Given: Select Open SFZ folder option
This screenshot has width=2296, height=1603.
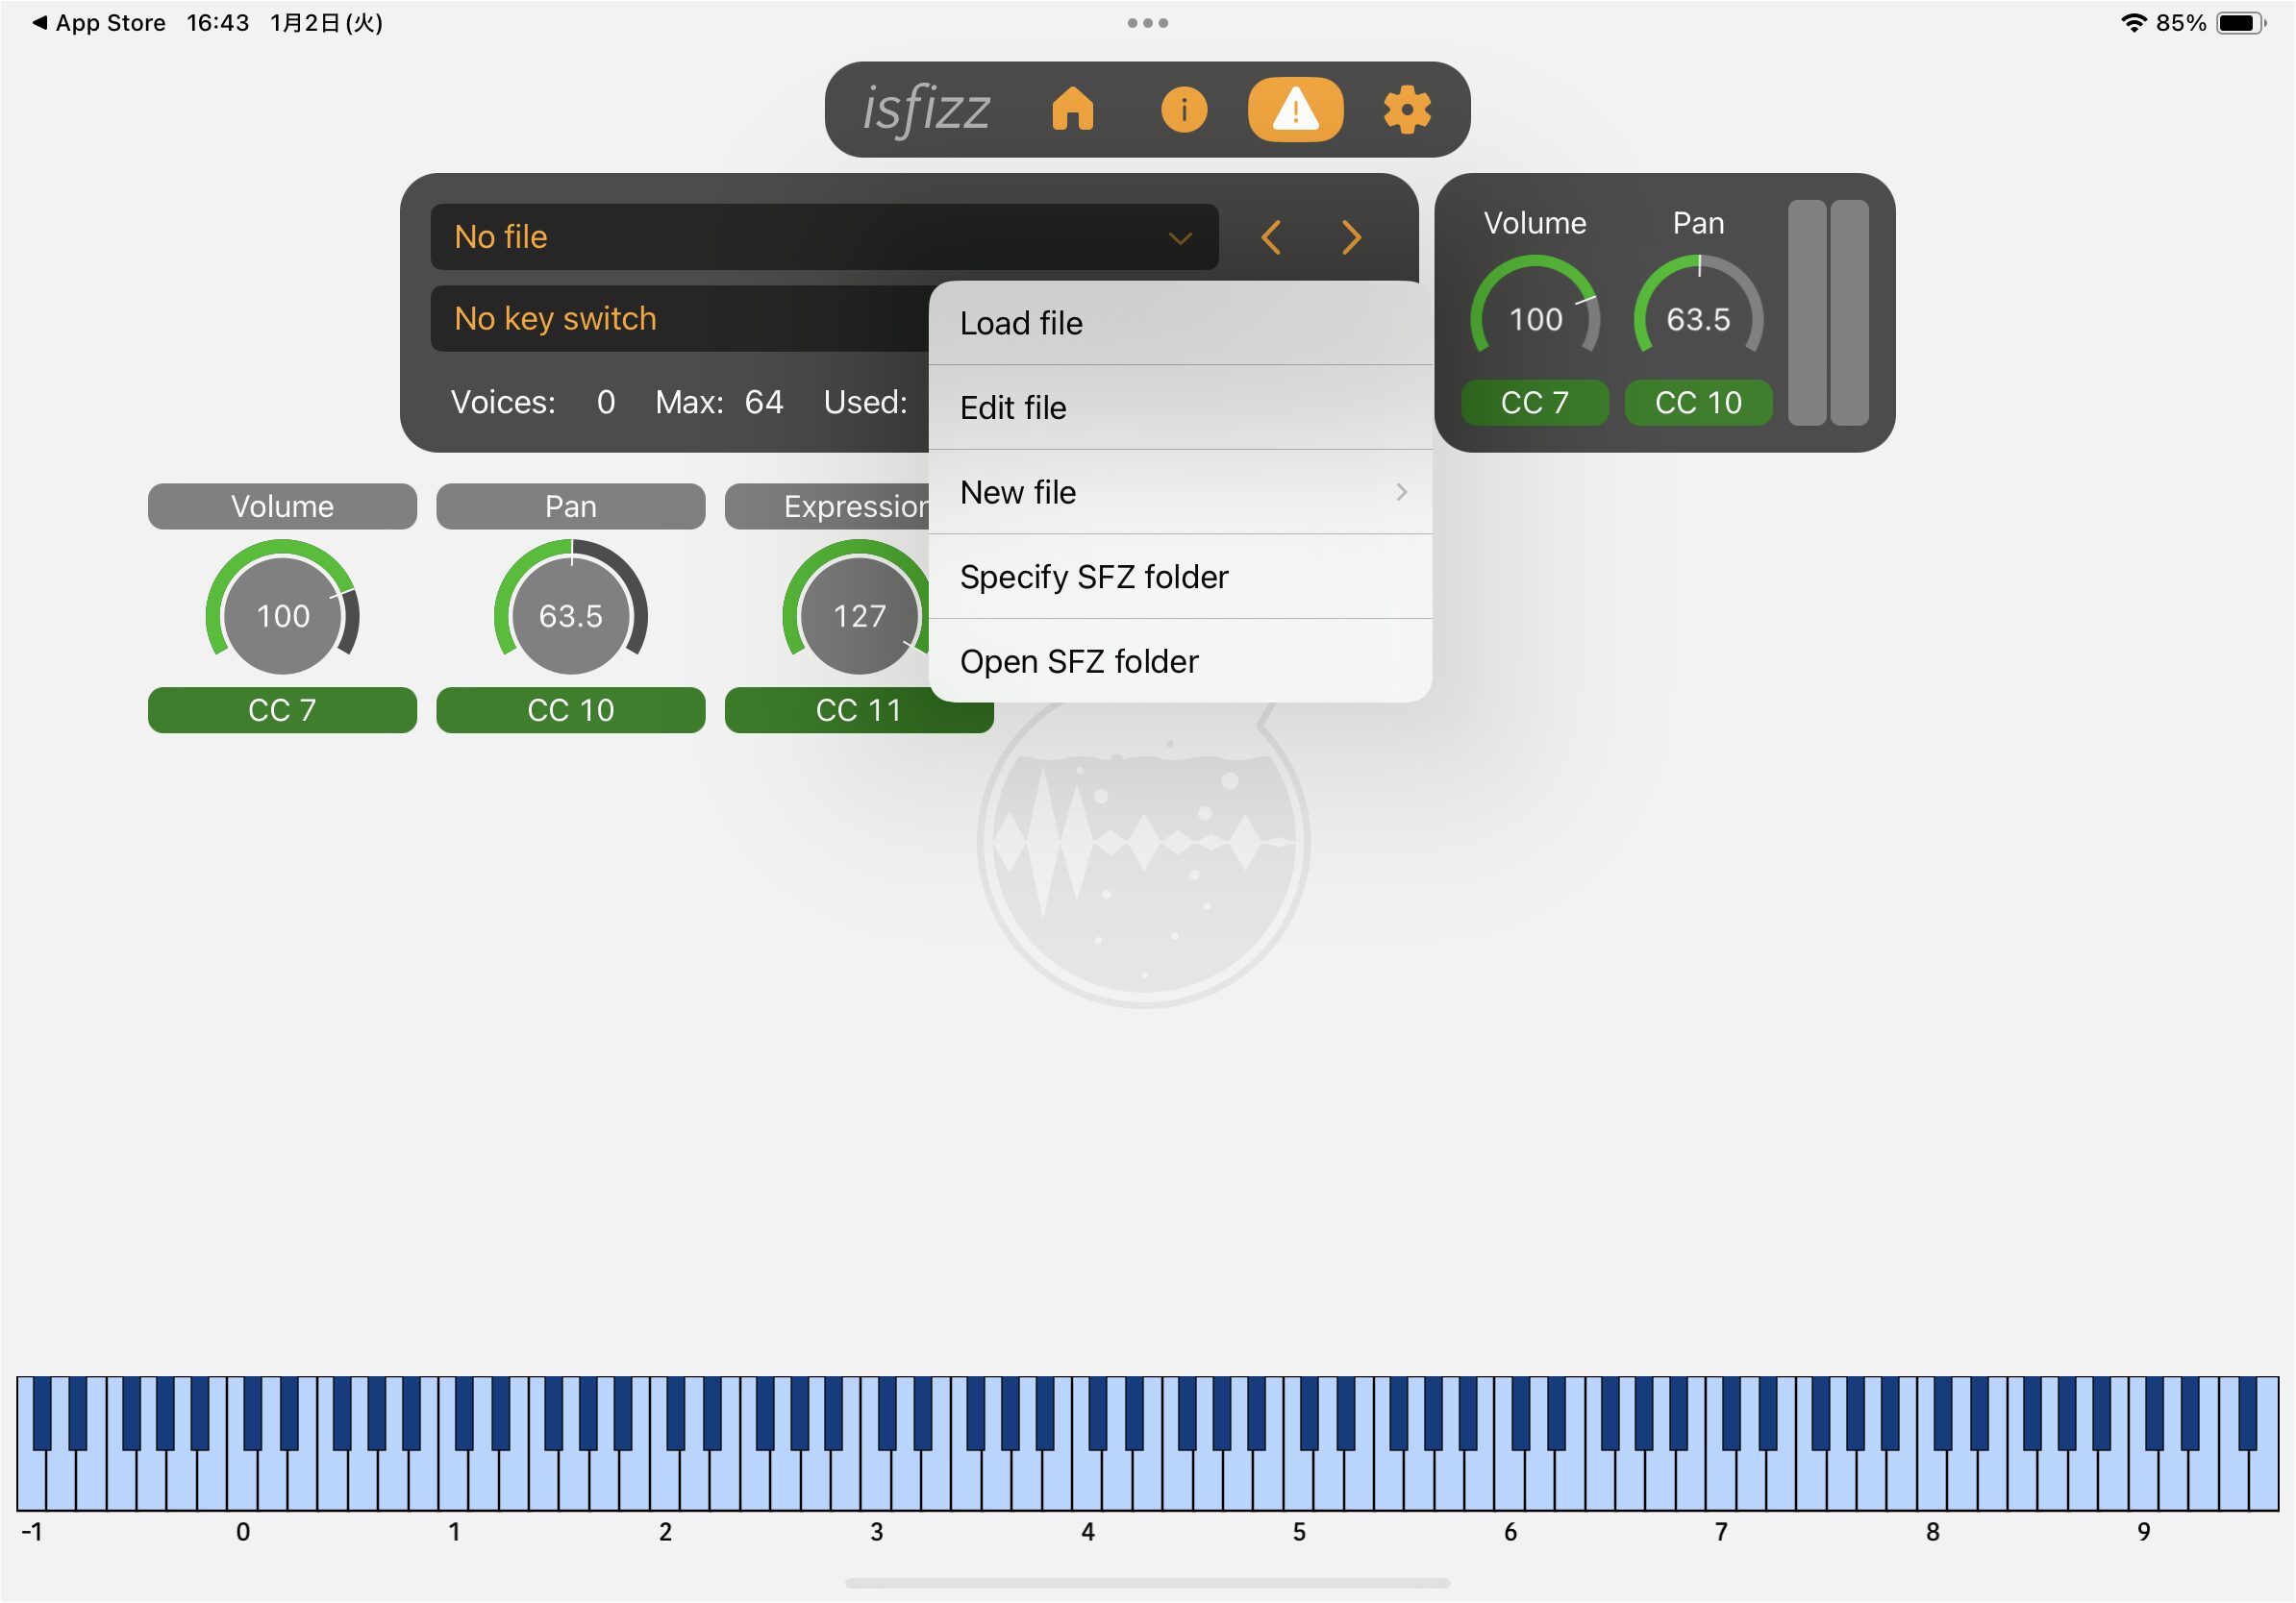Looking at the screenshot, I should (x=1180, y=660).
